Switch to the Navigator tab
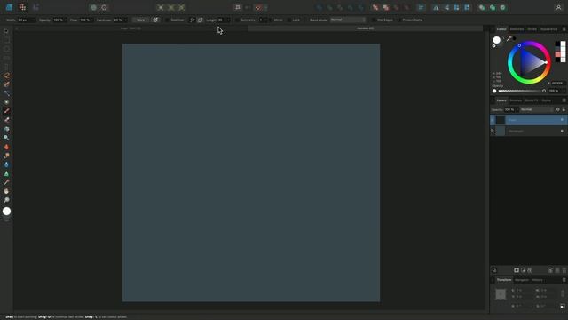The height and width of the screenshot is (320, 568). [x=522, y=280]
